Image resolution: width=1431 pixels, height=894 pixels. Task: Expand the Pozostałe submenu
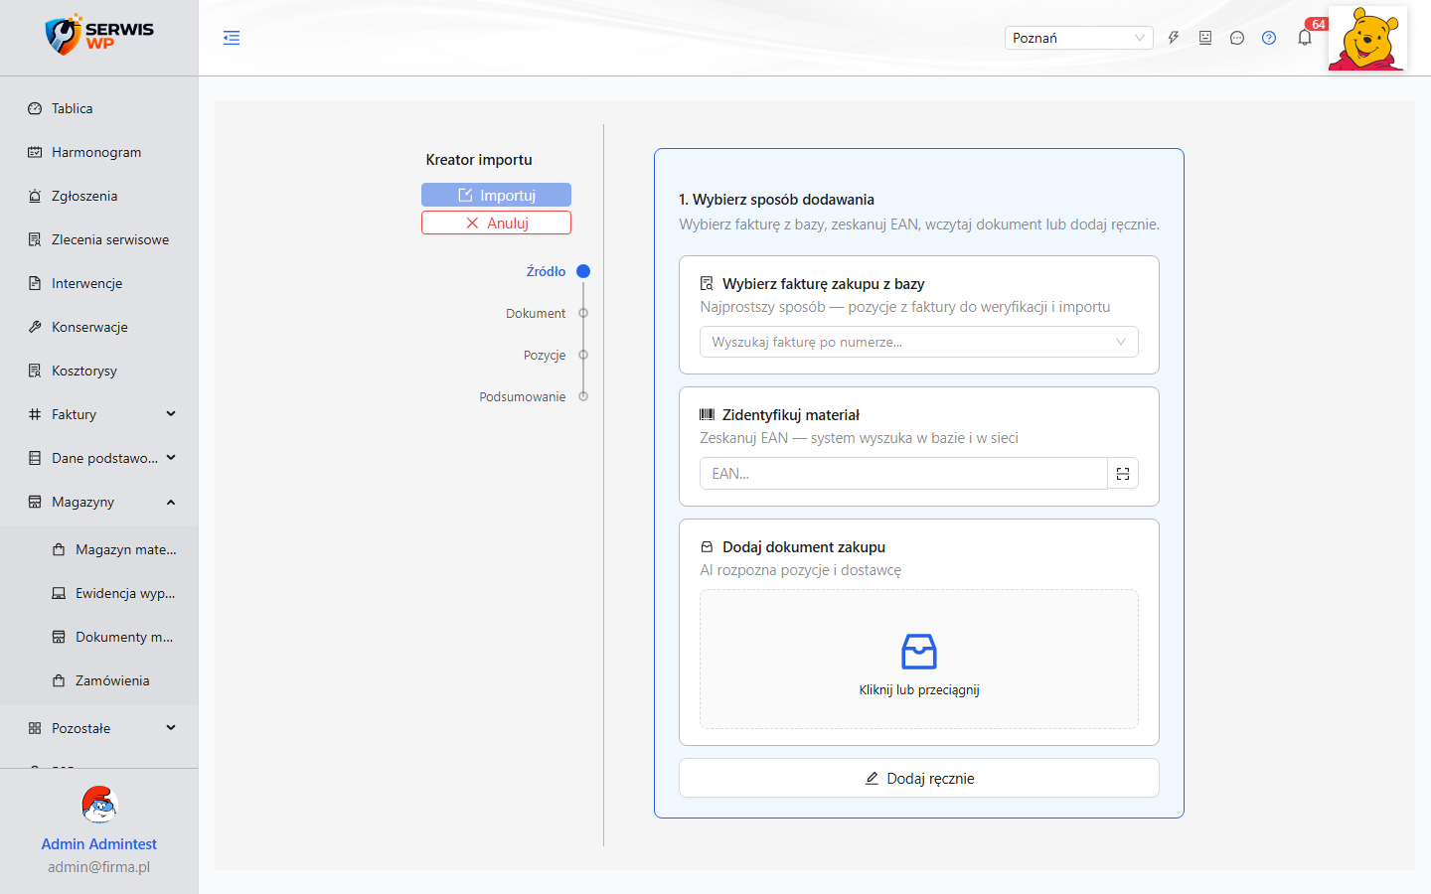[x=99, y=728]
